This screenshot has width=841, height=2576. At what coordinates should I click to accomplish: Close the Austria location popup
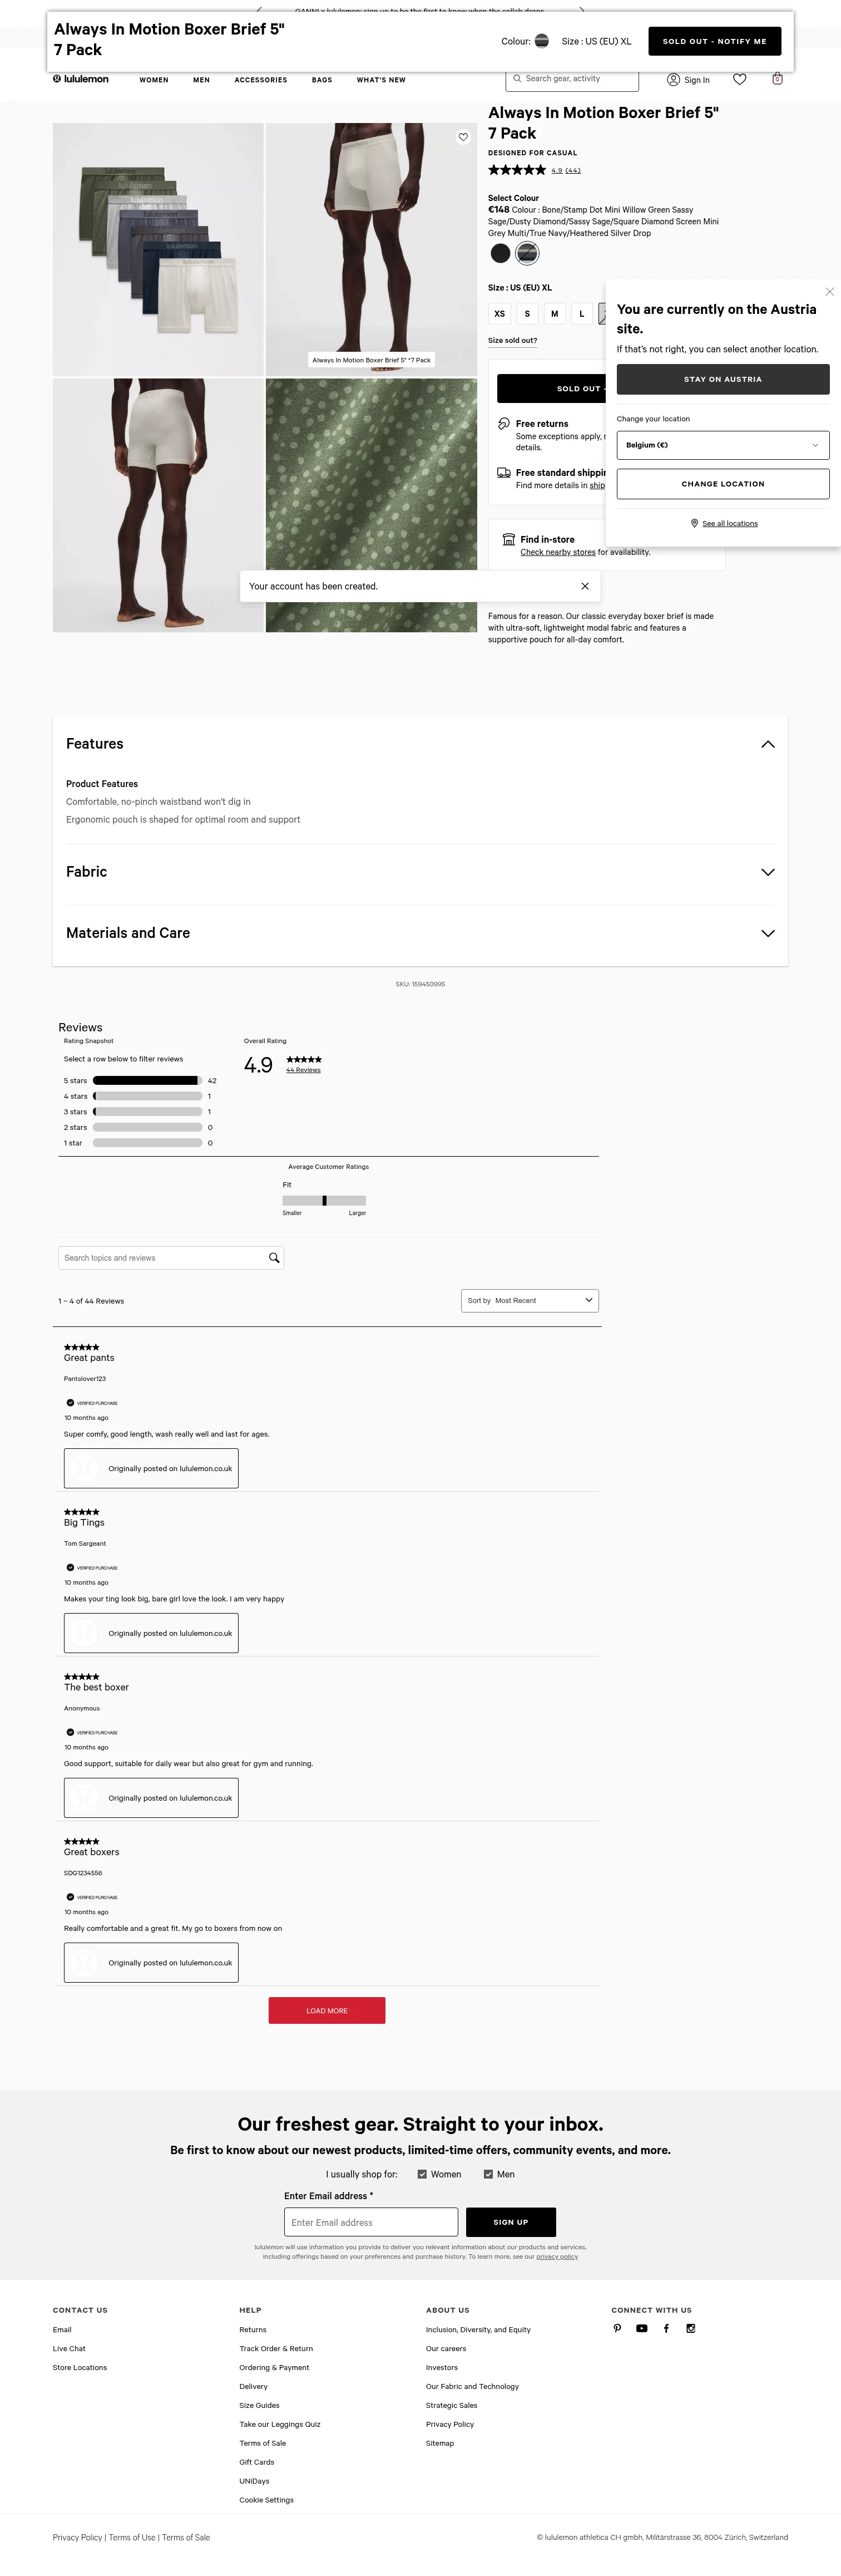[x=829, y=292]
